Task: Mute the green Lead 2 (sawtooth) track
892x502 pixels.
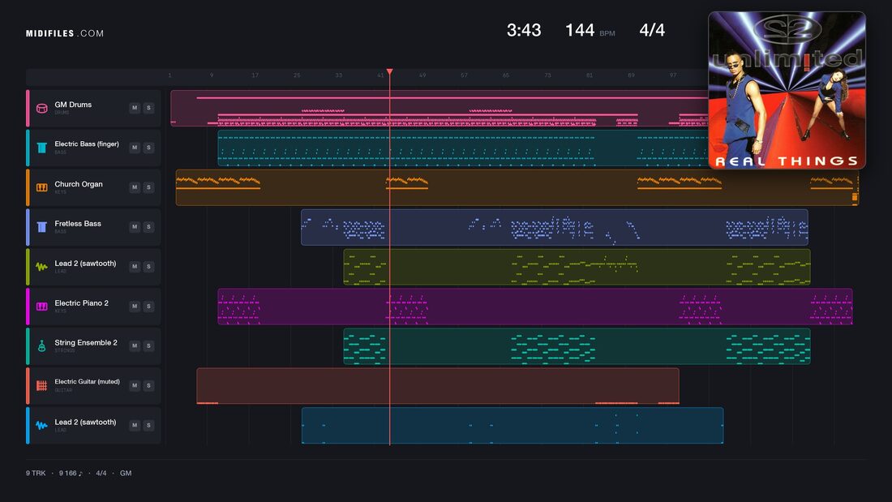Action: coord(135,266)
